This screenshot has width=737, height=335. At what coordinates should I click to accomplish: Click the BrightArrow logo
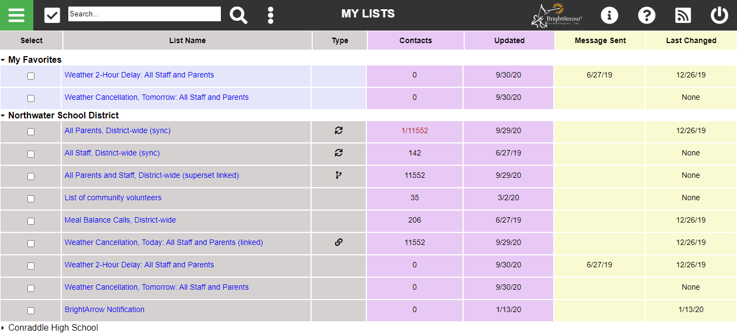pyautogui.click(x=557, y=15)
